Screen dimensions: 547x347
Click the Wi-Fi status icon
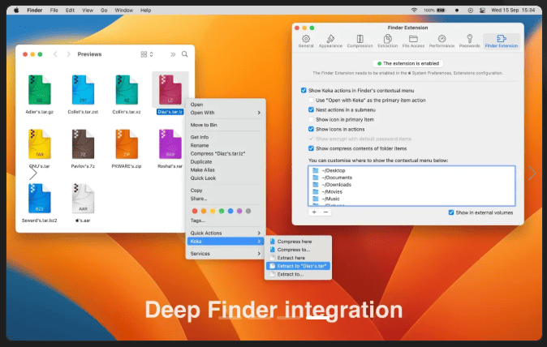pyautogui.click(x=414, y=10)
